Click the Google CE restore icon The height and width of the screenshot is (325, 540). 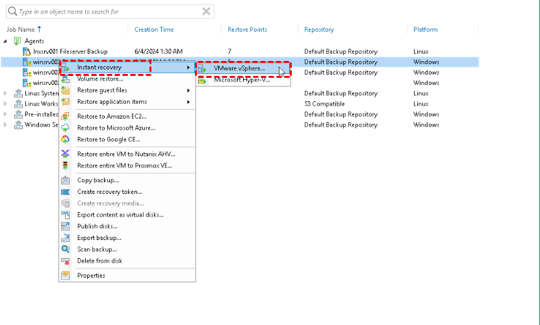pos(65,139)
